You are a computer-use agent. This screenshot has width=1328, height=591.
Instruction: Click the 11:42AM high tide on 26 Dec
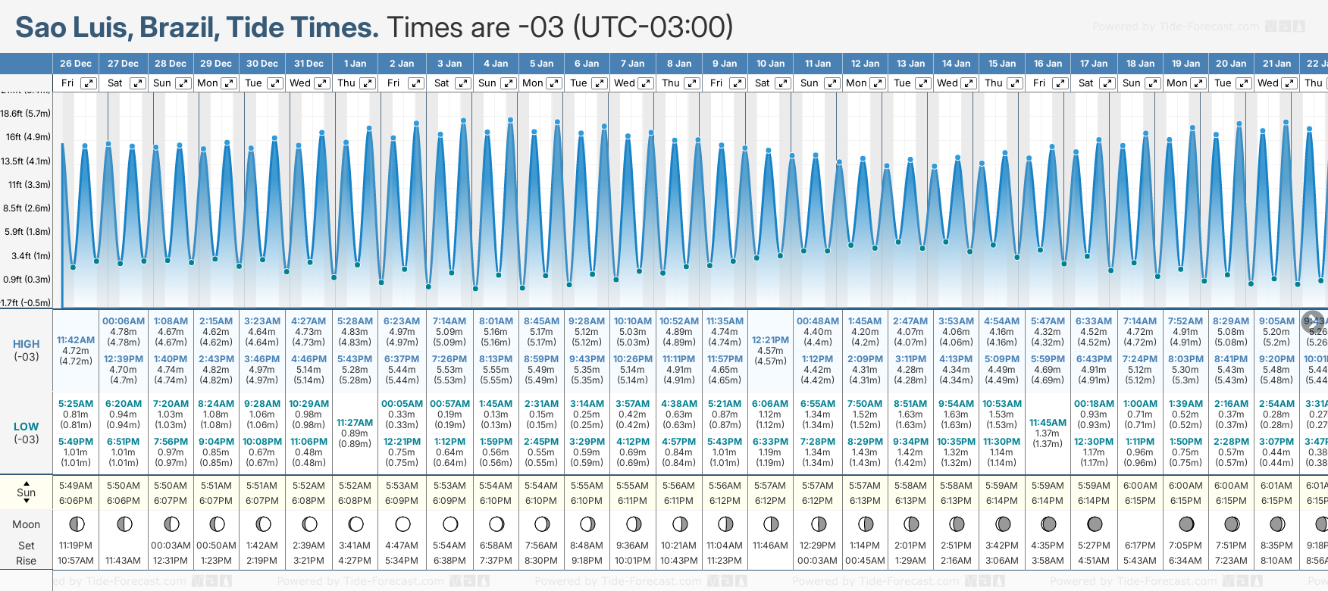[77, 340]
